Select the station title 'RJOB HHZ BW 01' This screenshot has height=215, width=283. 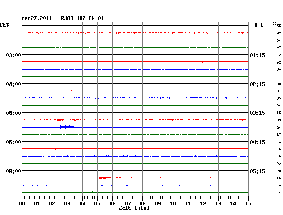pos(82,18)
